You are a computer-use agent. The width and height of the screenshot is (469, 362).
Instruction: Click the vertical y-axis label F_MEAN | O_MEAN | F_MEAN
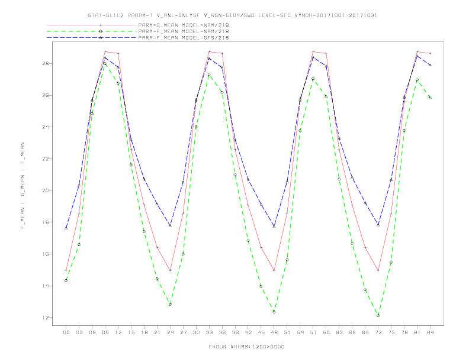[x=23, y=186]
